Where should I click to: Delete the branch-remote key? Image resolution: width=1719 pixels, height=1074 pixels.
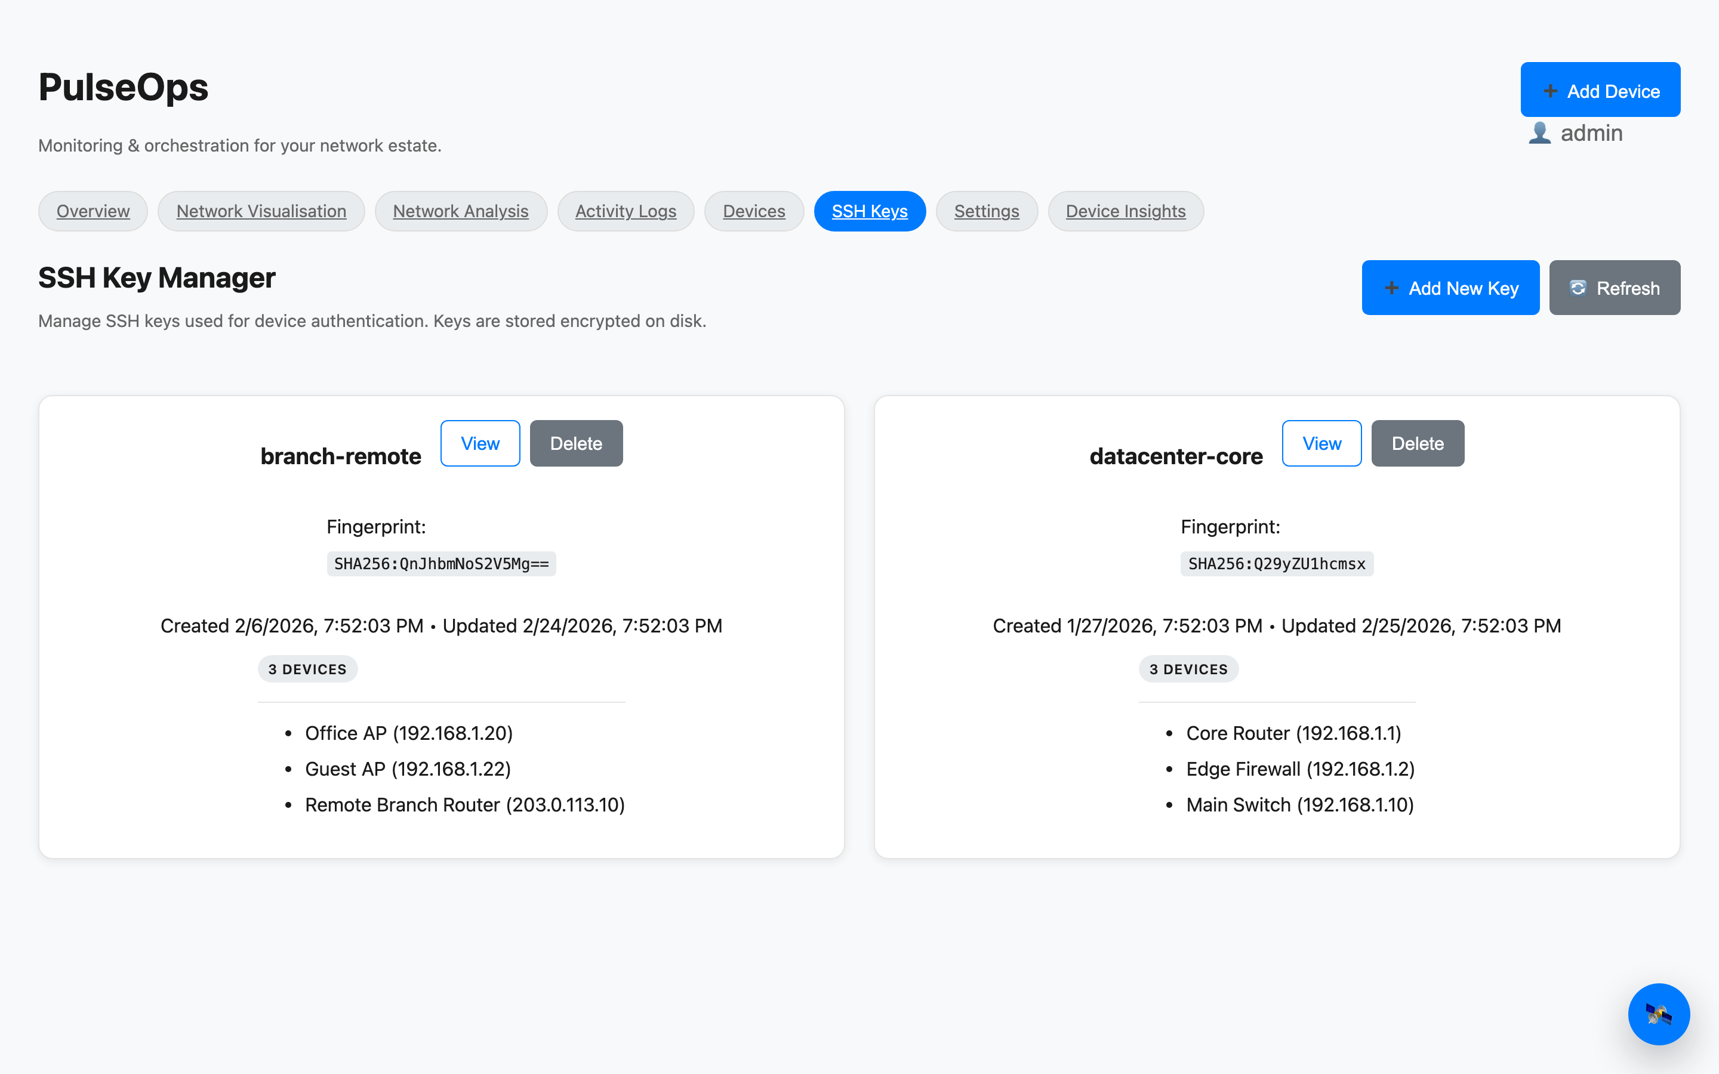[x=575, y=443]
